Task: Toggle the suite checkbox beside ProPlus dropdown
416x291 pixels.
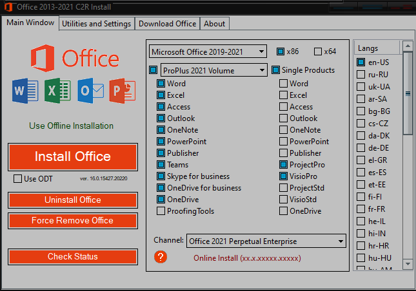Action: (153, 70)
